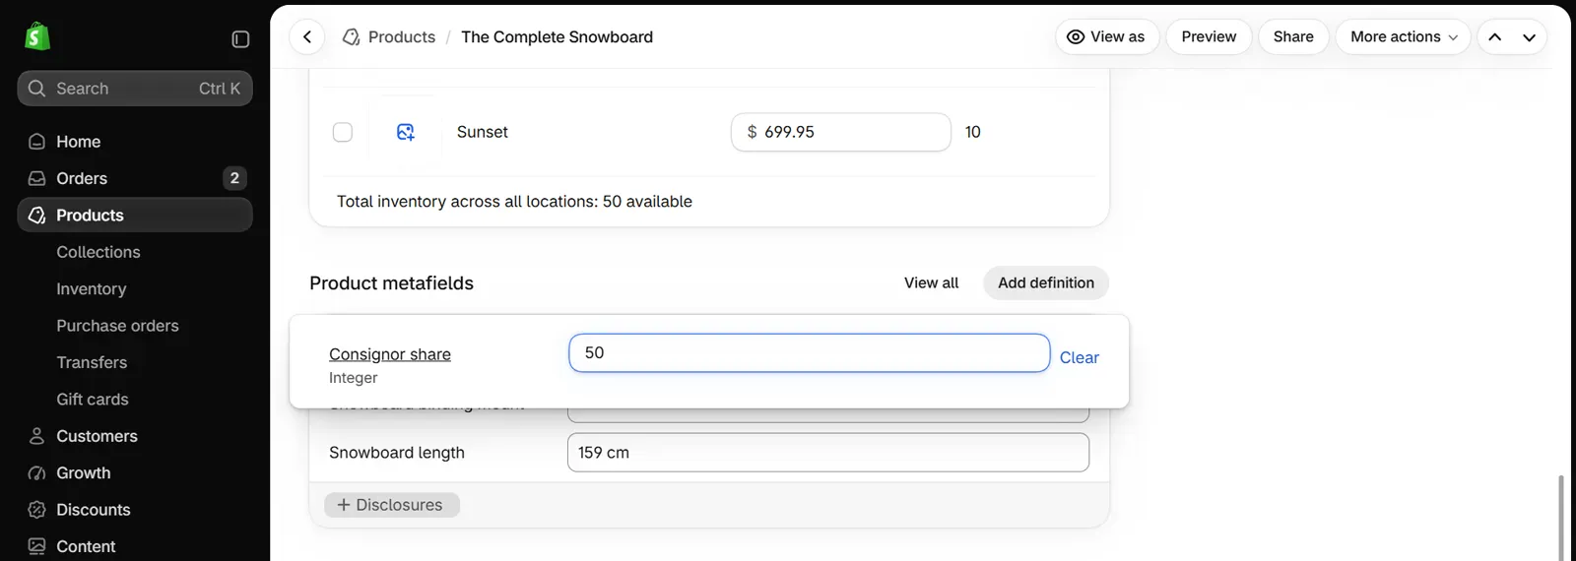Click the Share button
The image size is (1576, 561).
pos(1293,37)
